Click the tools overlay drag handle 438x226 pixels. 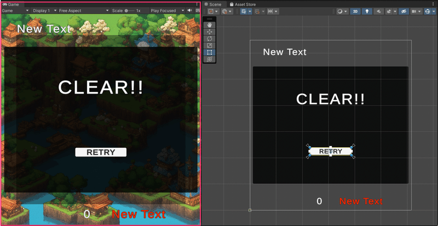(x=210, y=19)
